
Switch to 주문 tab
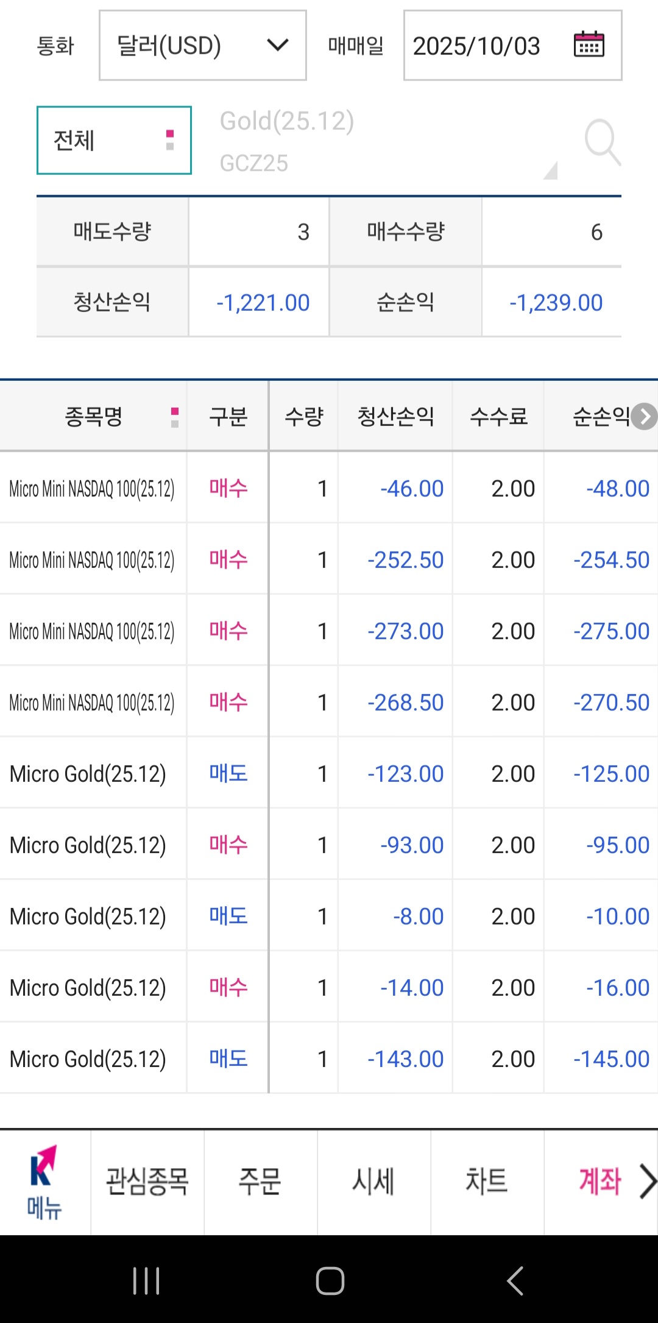260,1181
